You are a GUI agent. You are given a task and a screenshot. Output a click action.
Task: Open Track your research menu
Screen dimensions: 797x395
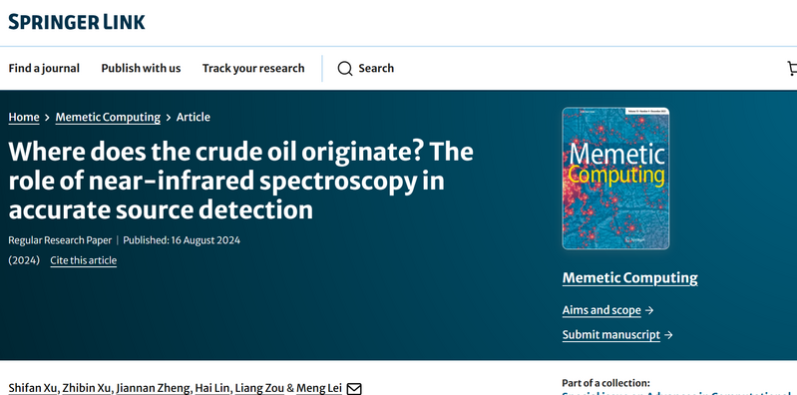(253, 68)
